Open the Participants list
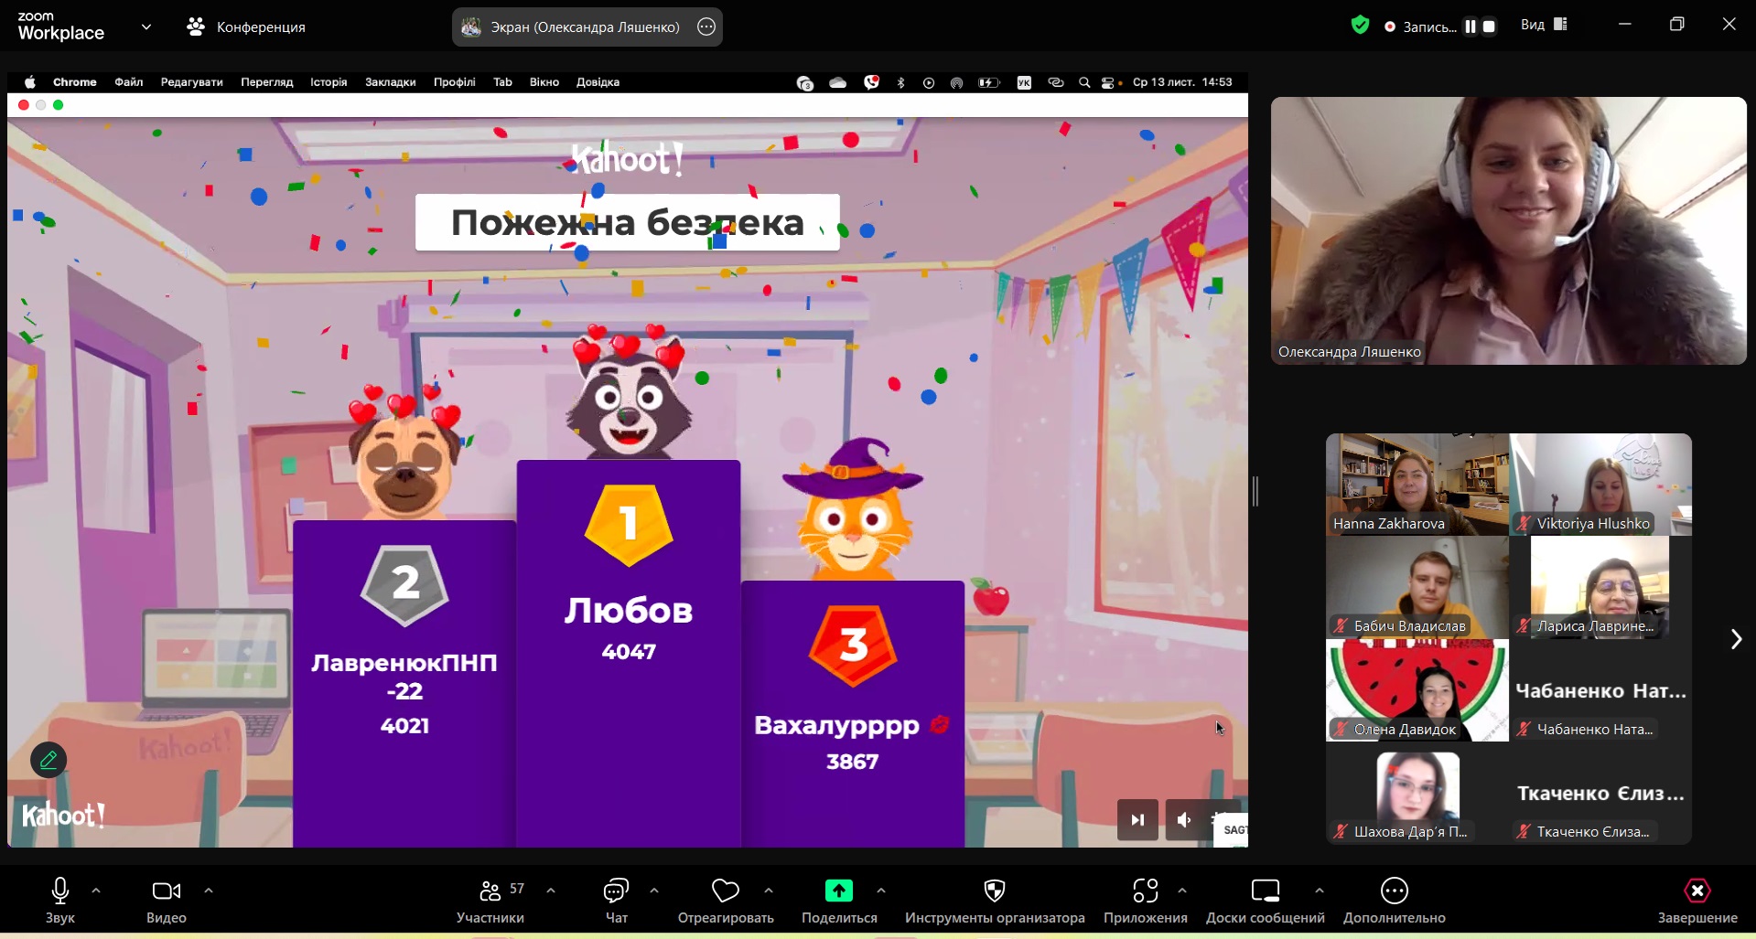 [491, 891]
